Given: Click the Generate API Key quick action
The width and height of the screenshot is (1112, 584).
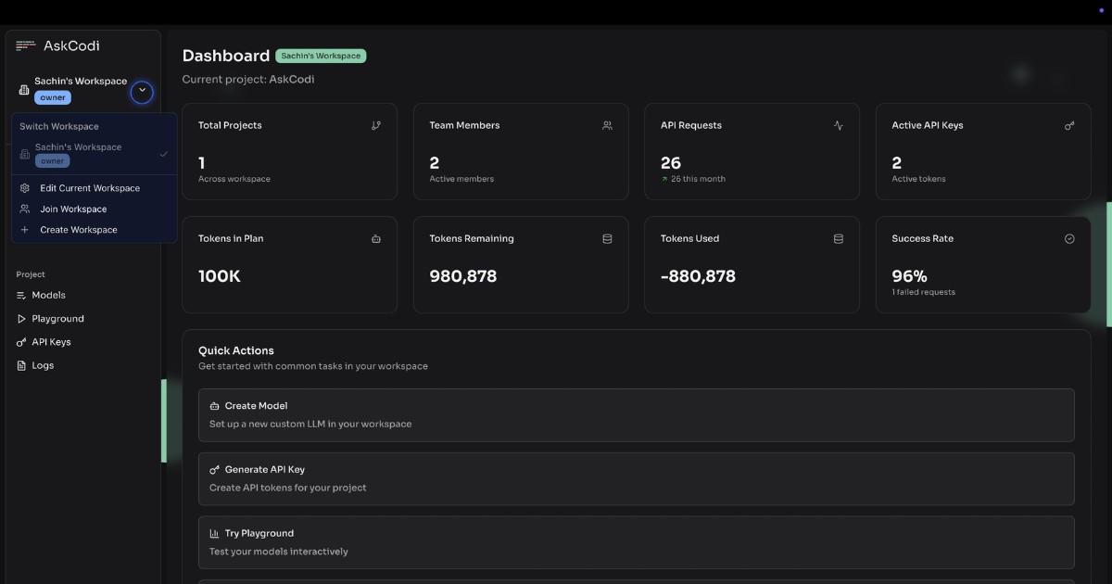Looking at the screenshot, I should [637, 478].
